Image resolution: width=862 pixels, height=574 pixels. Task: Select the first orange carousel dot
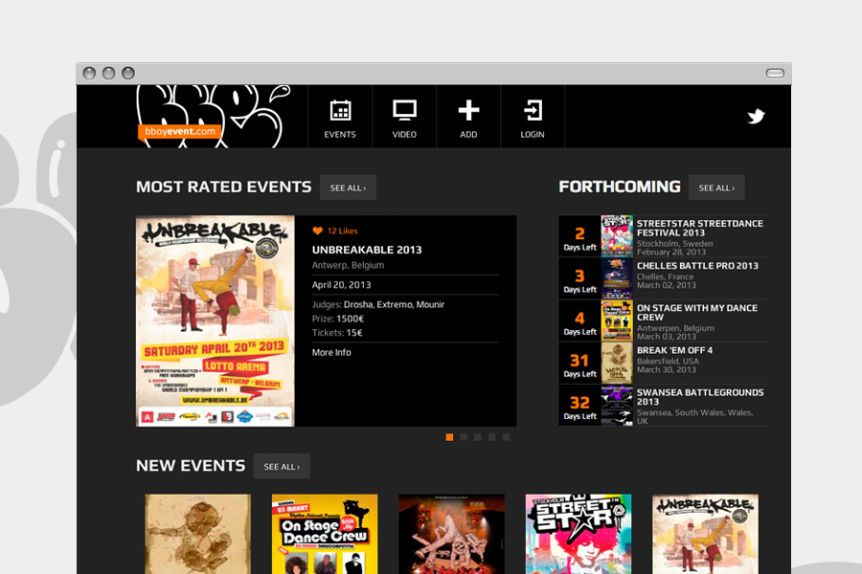tap(450, 437)
